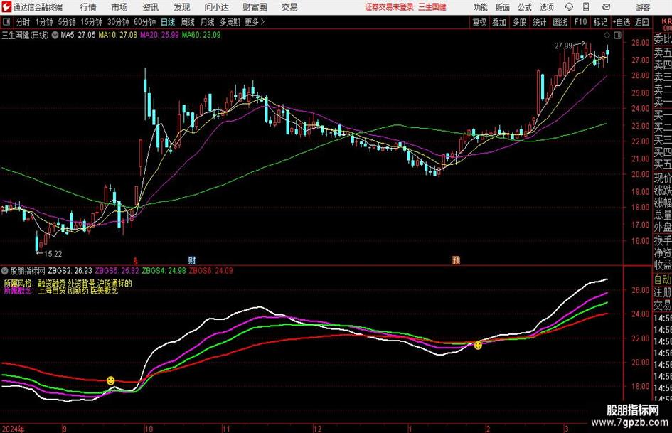Open the mobile phone icon in top bar
The image size is (672, 433).
pyautogui.click(x=586, y=7)
